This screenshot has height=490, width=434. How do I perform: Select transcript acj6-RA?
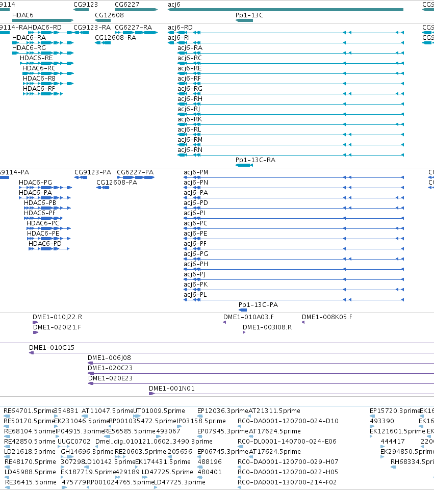[190, 48]
